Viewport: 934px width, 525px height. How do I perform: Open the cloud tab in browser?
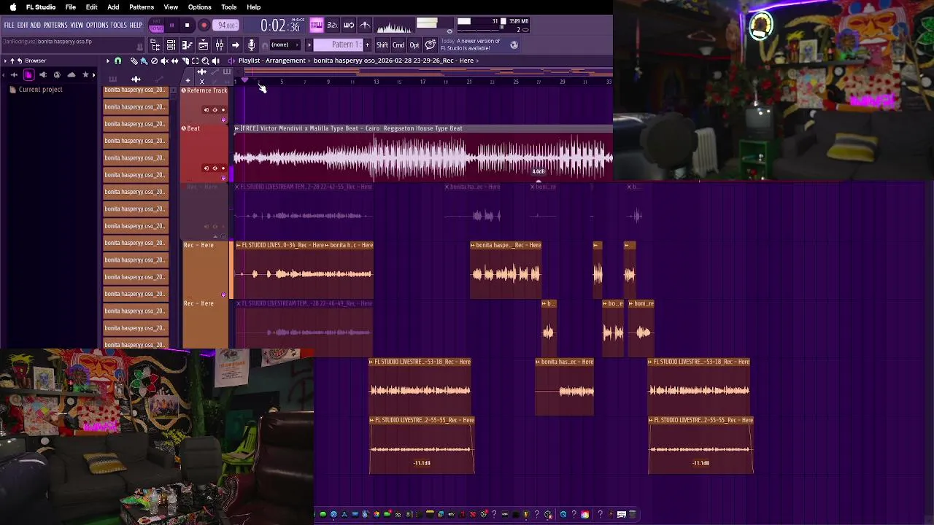point(72,75)
